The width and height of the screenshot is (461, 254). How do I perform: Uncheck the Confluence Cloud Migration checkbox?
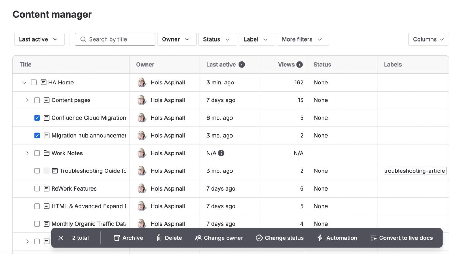click(37, 117)
